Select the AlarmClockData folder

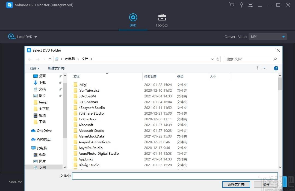tap(91, 136)
